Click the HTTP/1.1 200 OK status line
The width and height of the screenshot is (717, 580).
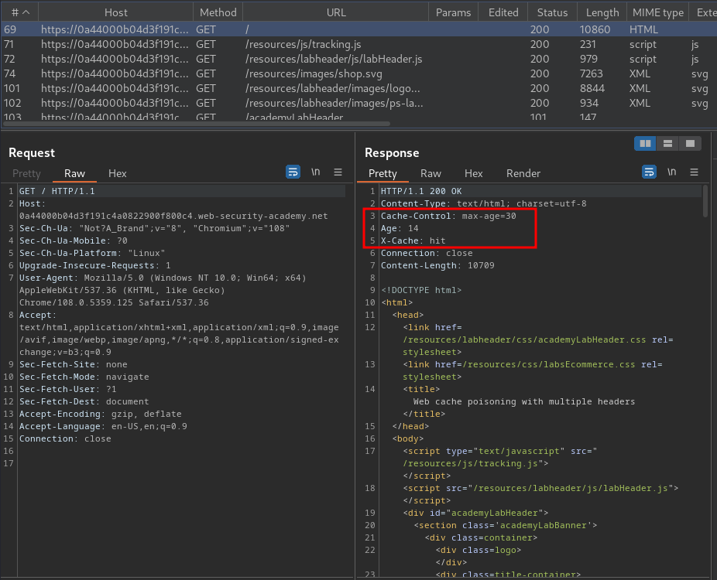click(x=421, y=191)
